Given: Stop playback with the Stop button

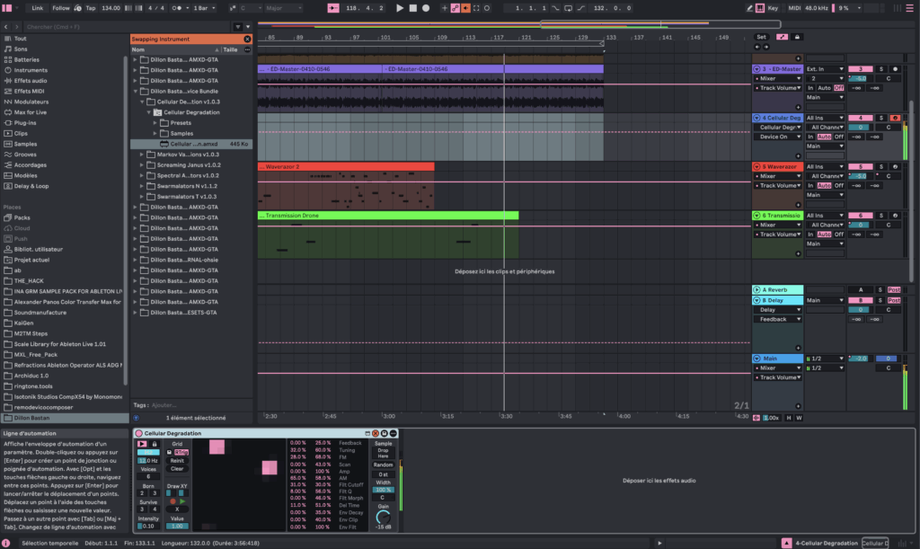Looking at the screenshot, I should 413,8.
